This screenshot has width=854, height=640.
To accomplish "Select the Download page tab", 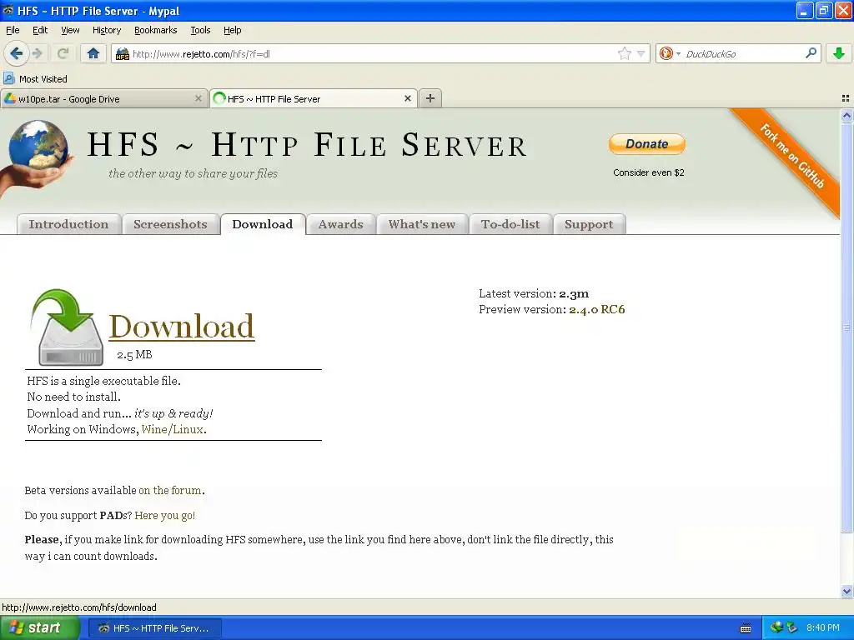I will (x=263, y=224).
